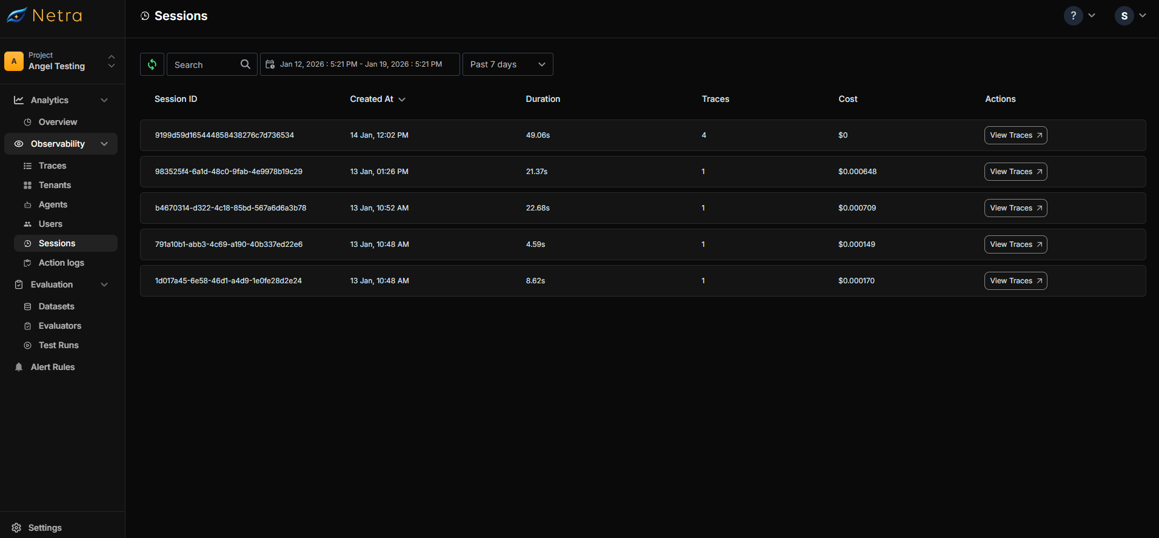Click the cost value $0.000648
Screen dimensions: 1159x538
857,172
